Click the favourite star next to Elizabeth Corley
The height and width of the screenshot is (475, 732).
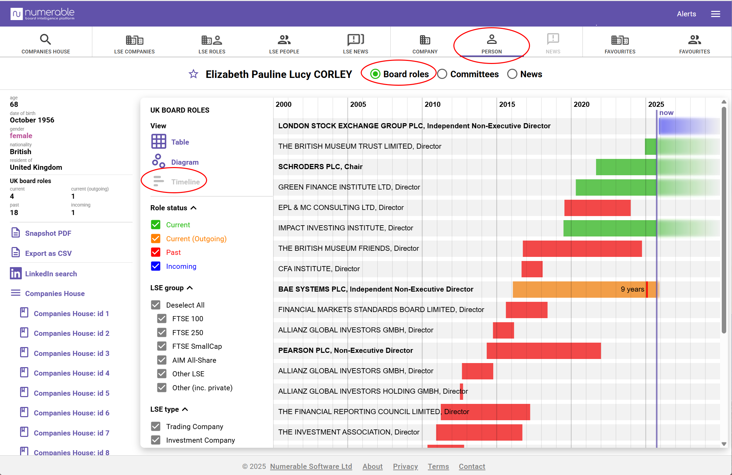pyautogui.click(x=193, y=74)
